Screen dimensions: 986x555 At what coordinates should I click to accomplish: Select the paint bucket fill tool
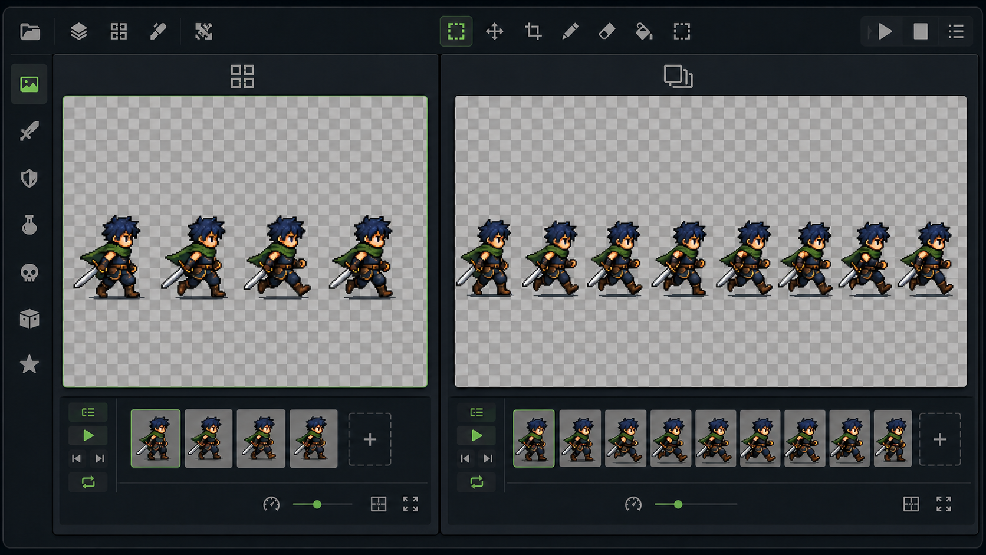[643, 31]
